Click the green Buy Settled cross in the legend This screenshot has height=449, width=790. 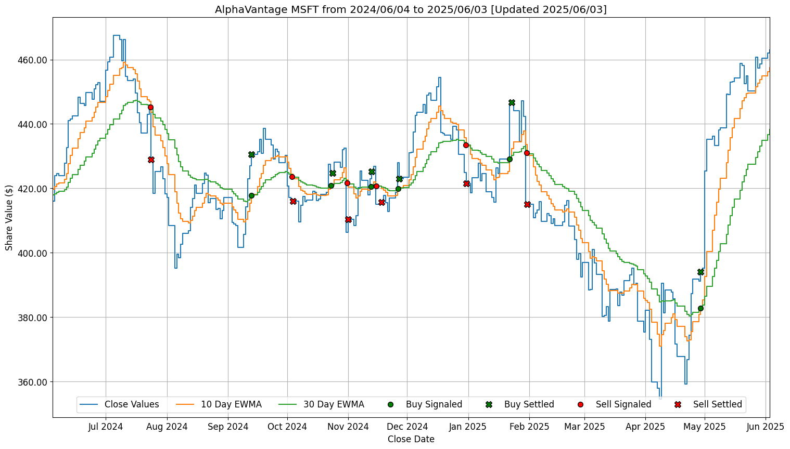coord(489,404)
